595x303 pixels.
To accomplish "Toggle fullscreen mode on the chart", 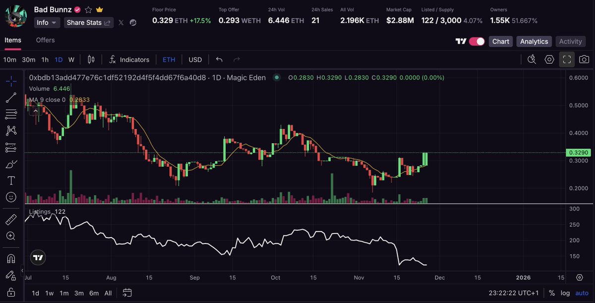I will (567, 59).
